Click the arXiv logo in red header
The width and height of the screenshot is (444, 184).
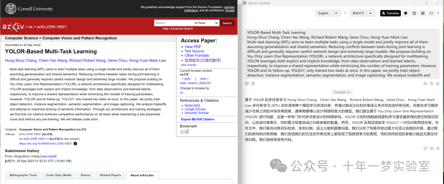13,26
